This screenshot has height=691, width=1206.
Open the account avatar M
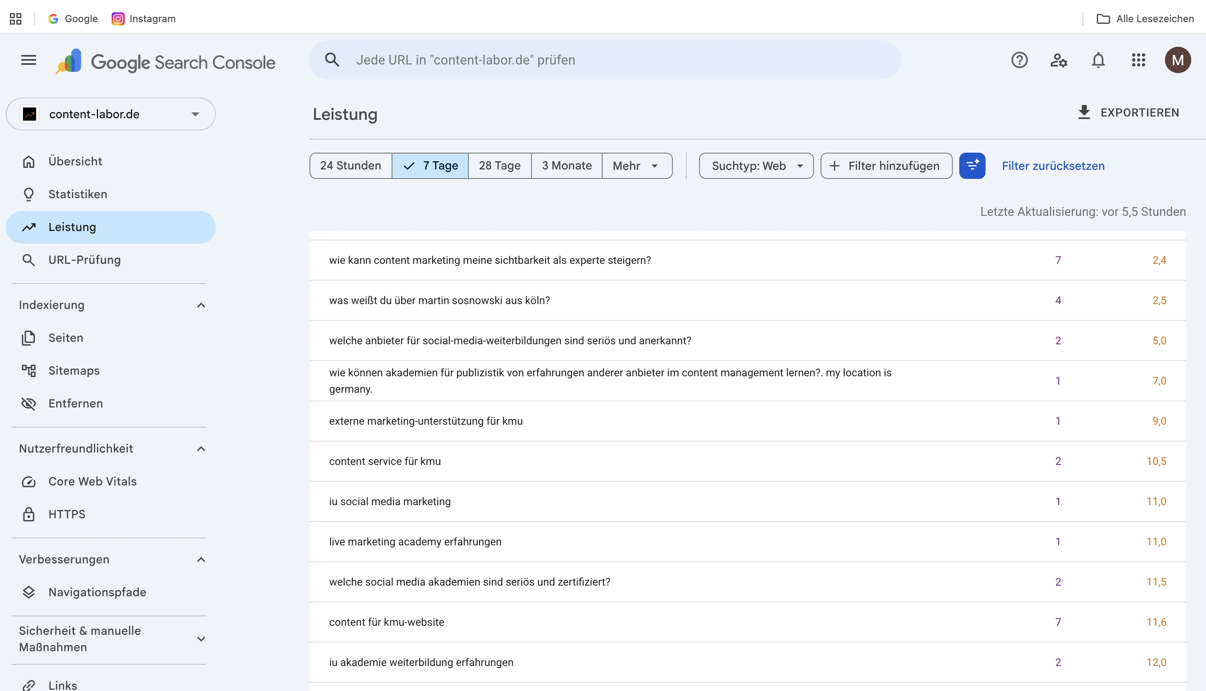[x=1178, y=60]
